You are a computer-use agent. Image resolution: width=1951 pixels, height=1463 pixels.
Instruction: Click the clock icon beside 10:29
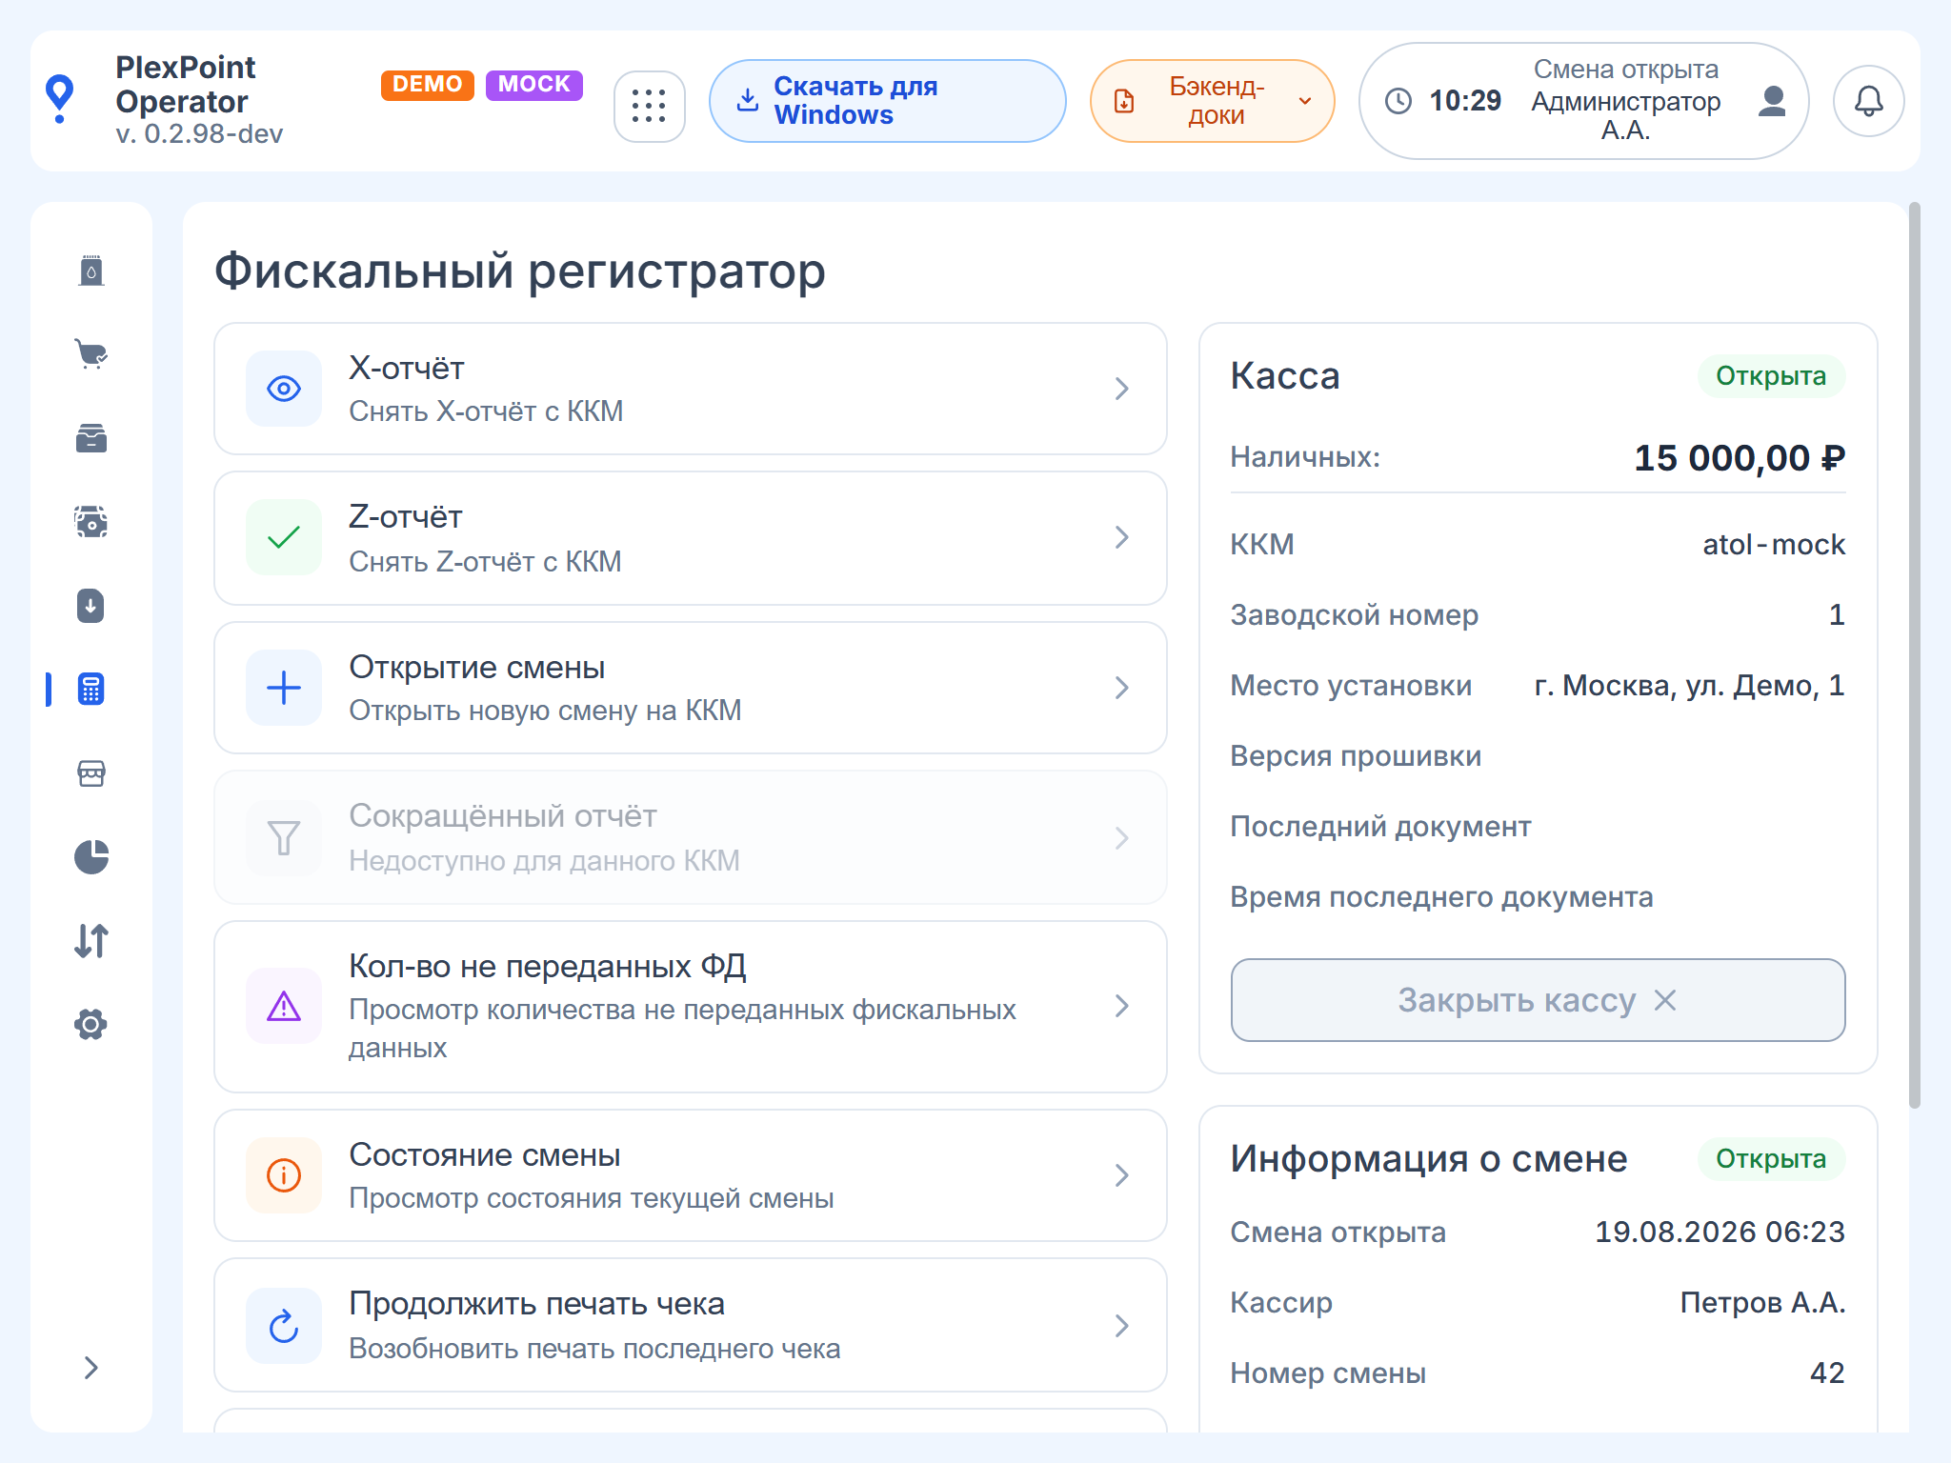click(x=1398, y=101)
